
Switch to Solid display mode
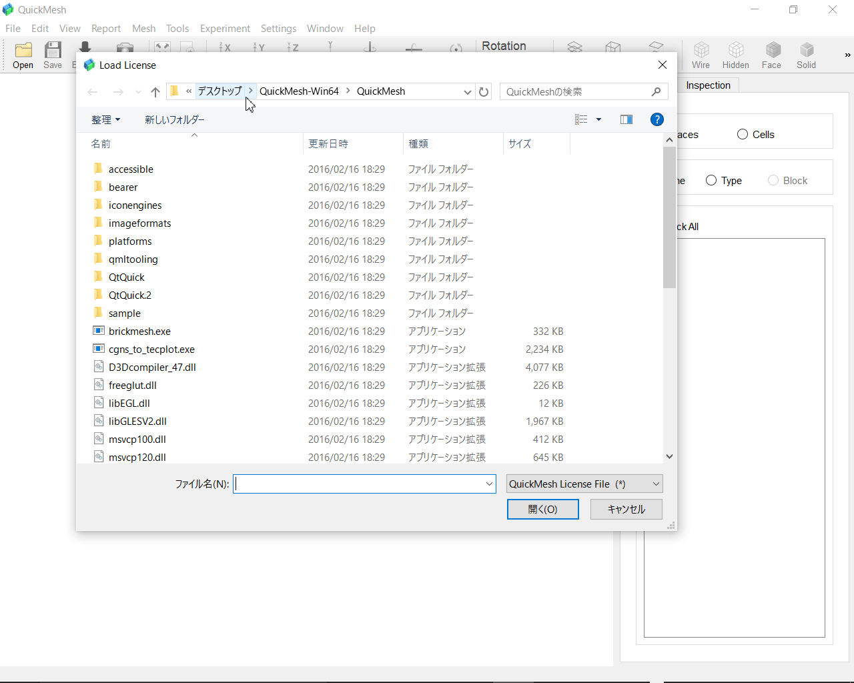pos(807,55)
